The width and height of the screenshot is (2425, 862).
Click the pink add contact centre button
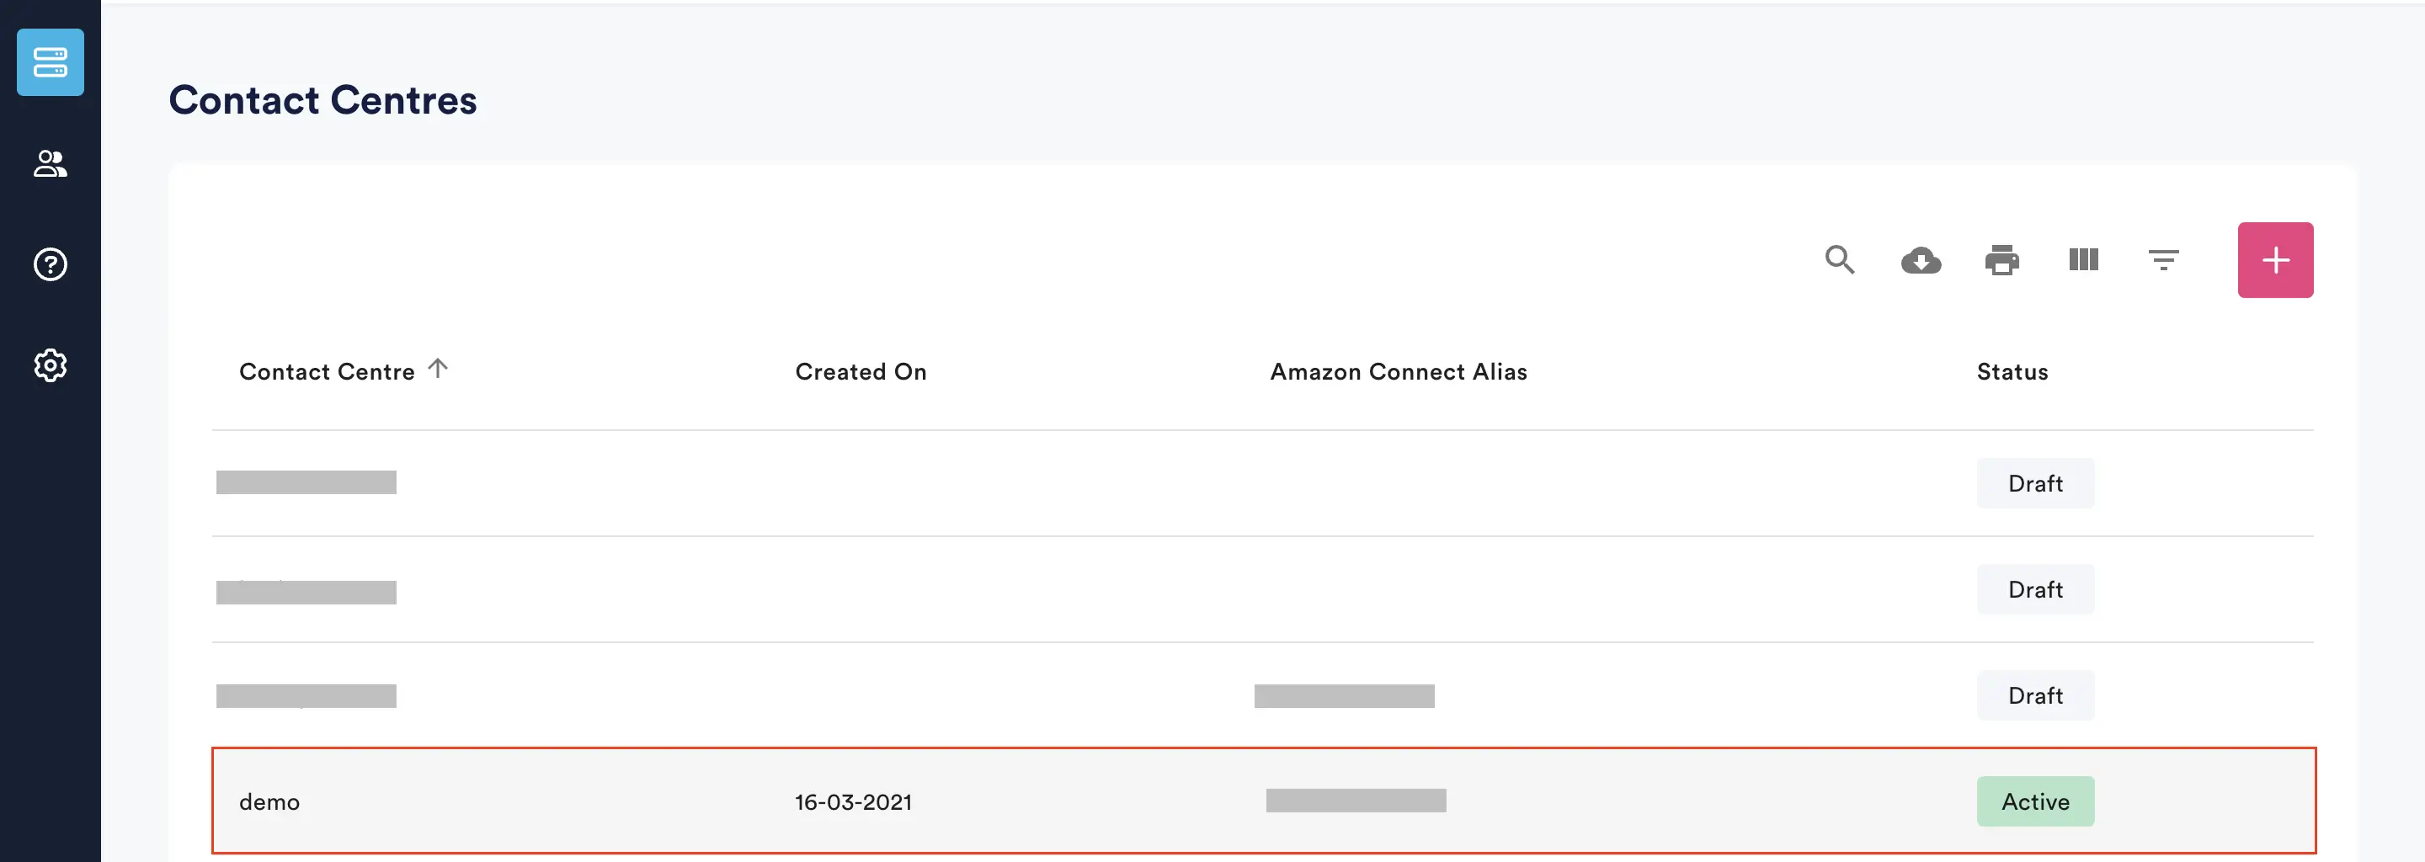[2274, 260]
